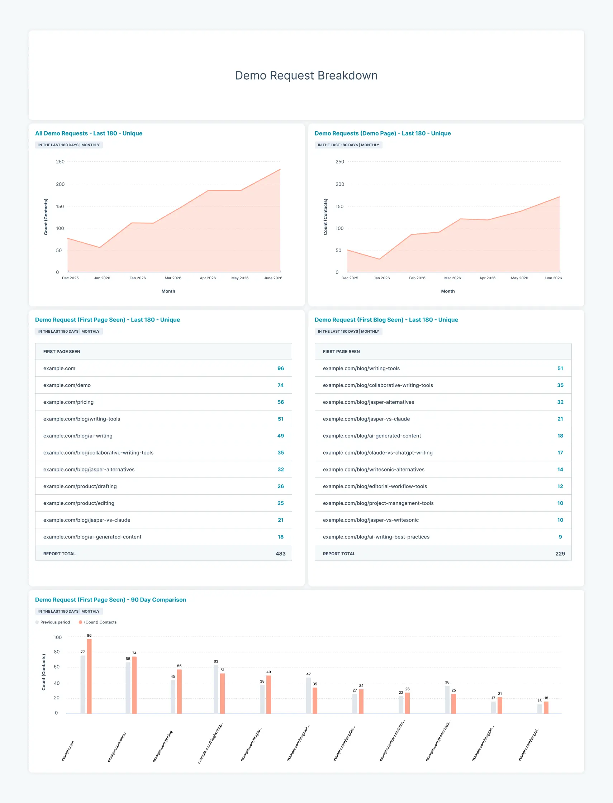Select 'example.com/blog/jasper-vs-writesonic' row
The height and width of the screenshot is (803, 613).
pyautogui.click(x=443, y=520)
